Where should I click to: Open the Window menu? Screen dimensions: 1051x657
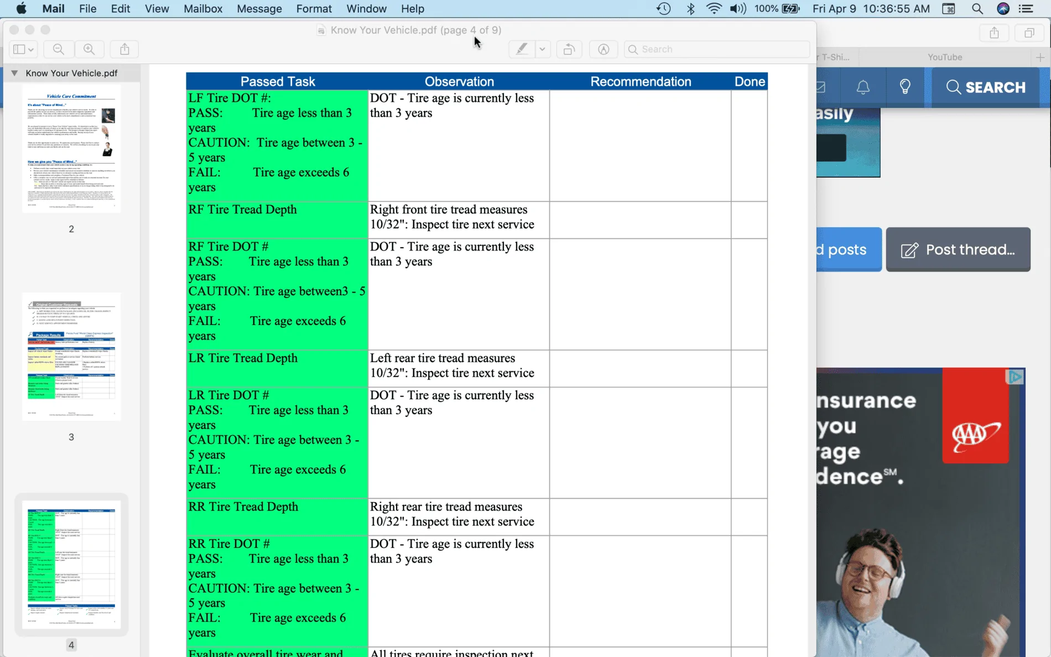point(366,9)
